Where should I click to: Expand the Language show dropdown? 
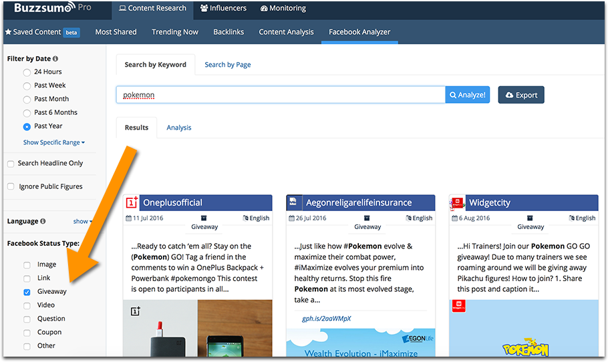pos(83,221)
